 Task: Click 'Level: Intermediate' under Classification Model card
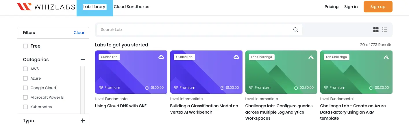click(186, 99)
